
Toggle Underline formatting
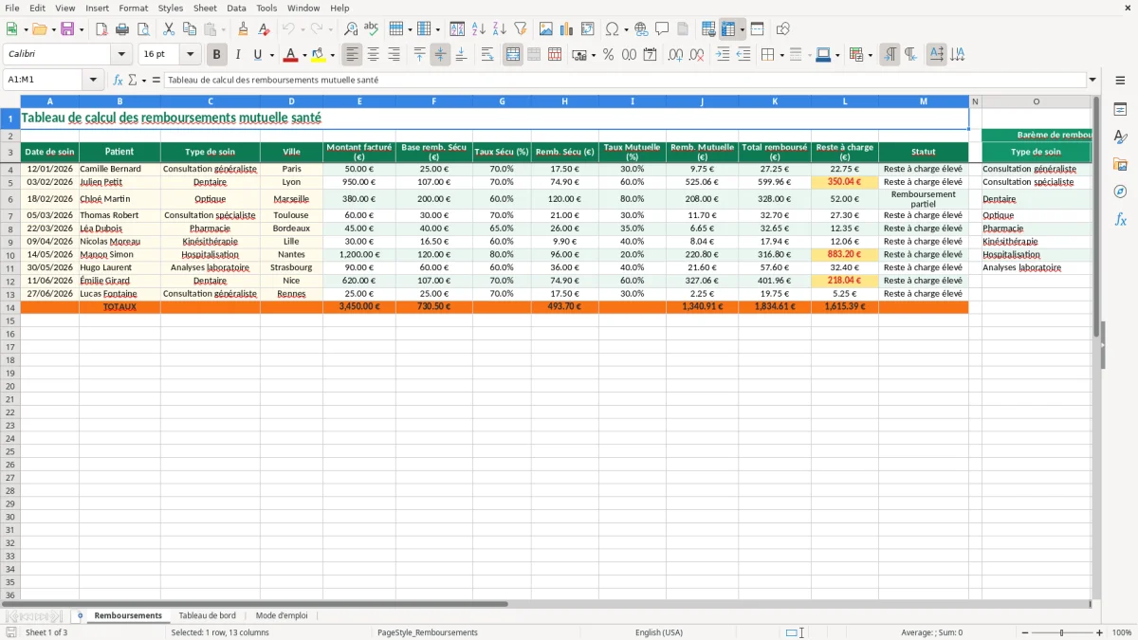(257, 55)
